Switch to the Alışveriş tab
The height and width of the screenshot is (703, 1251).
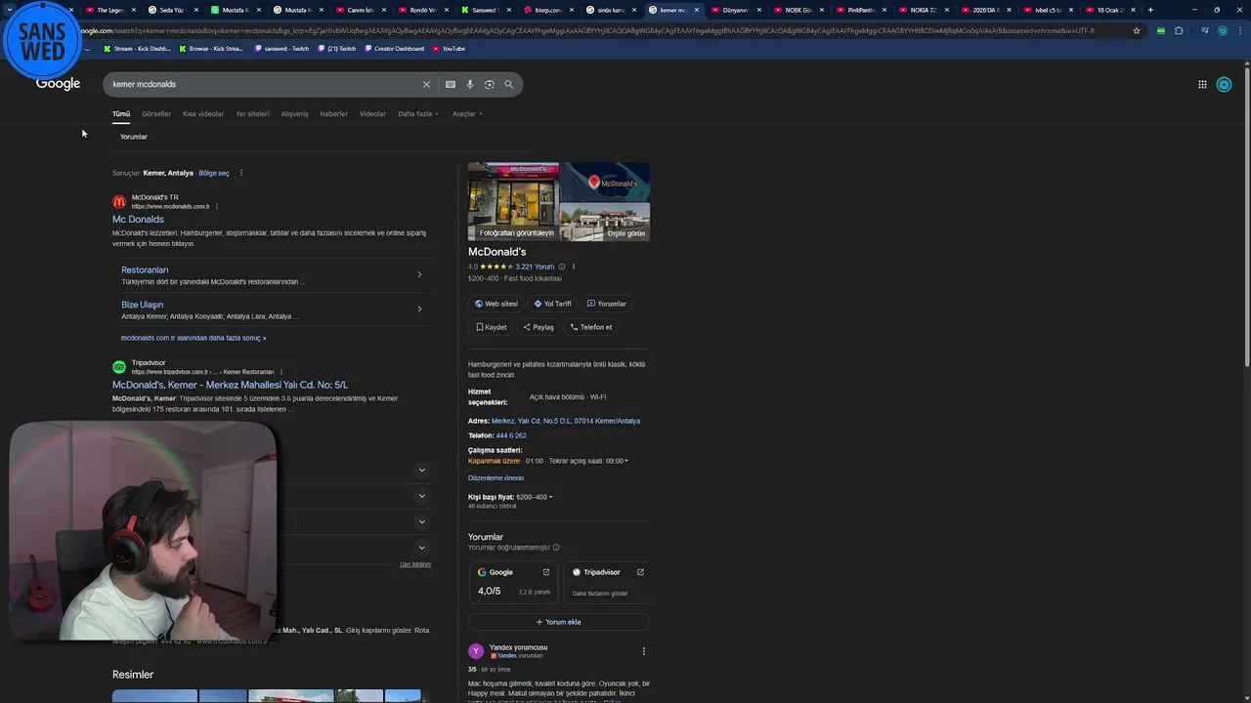pos(294,114)
